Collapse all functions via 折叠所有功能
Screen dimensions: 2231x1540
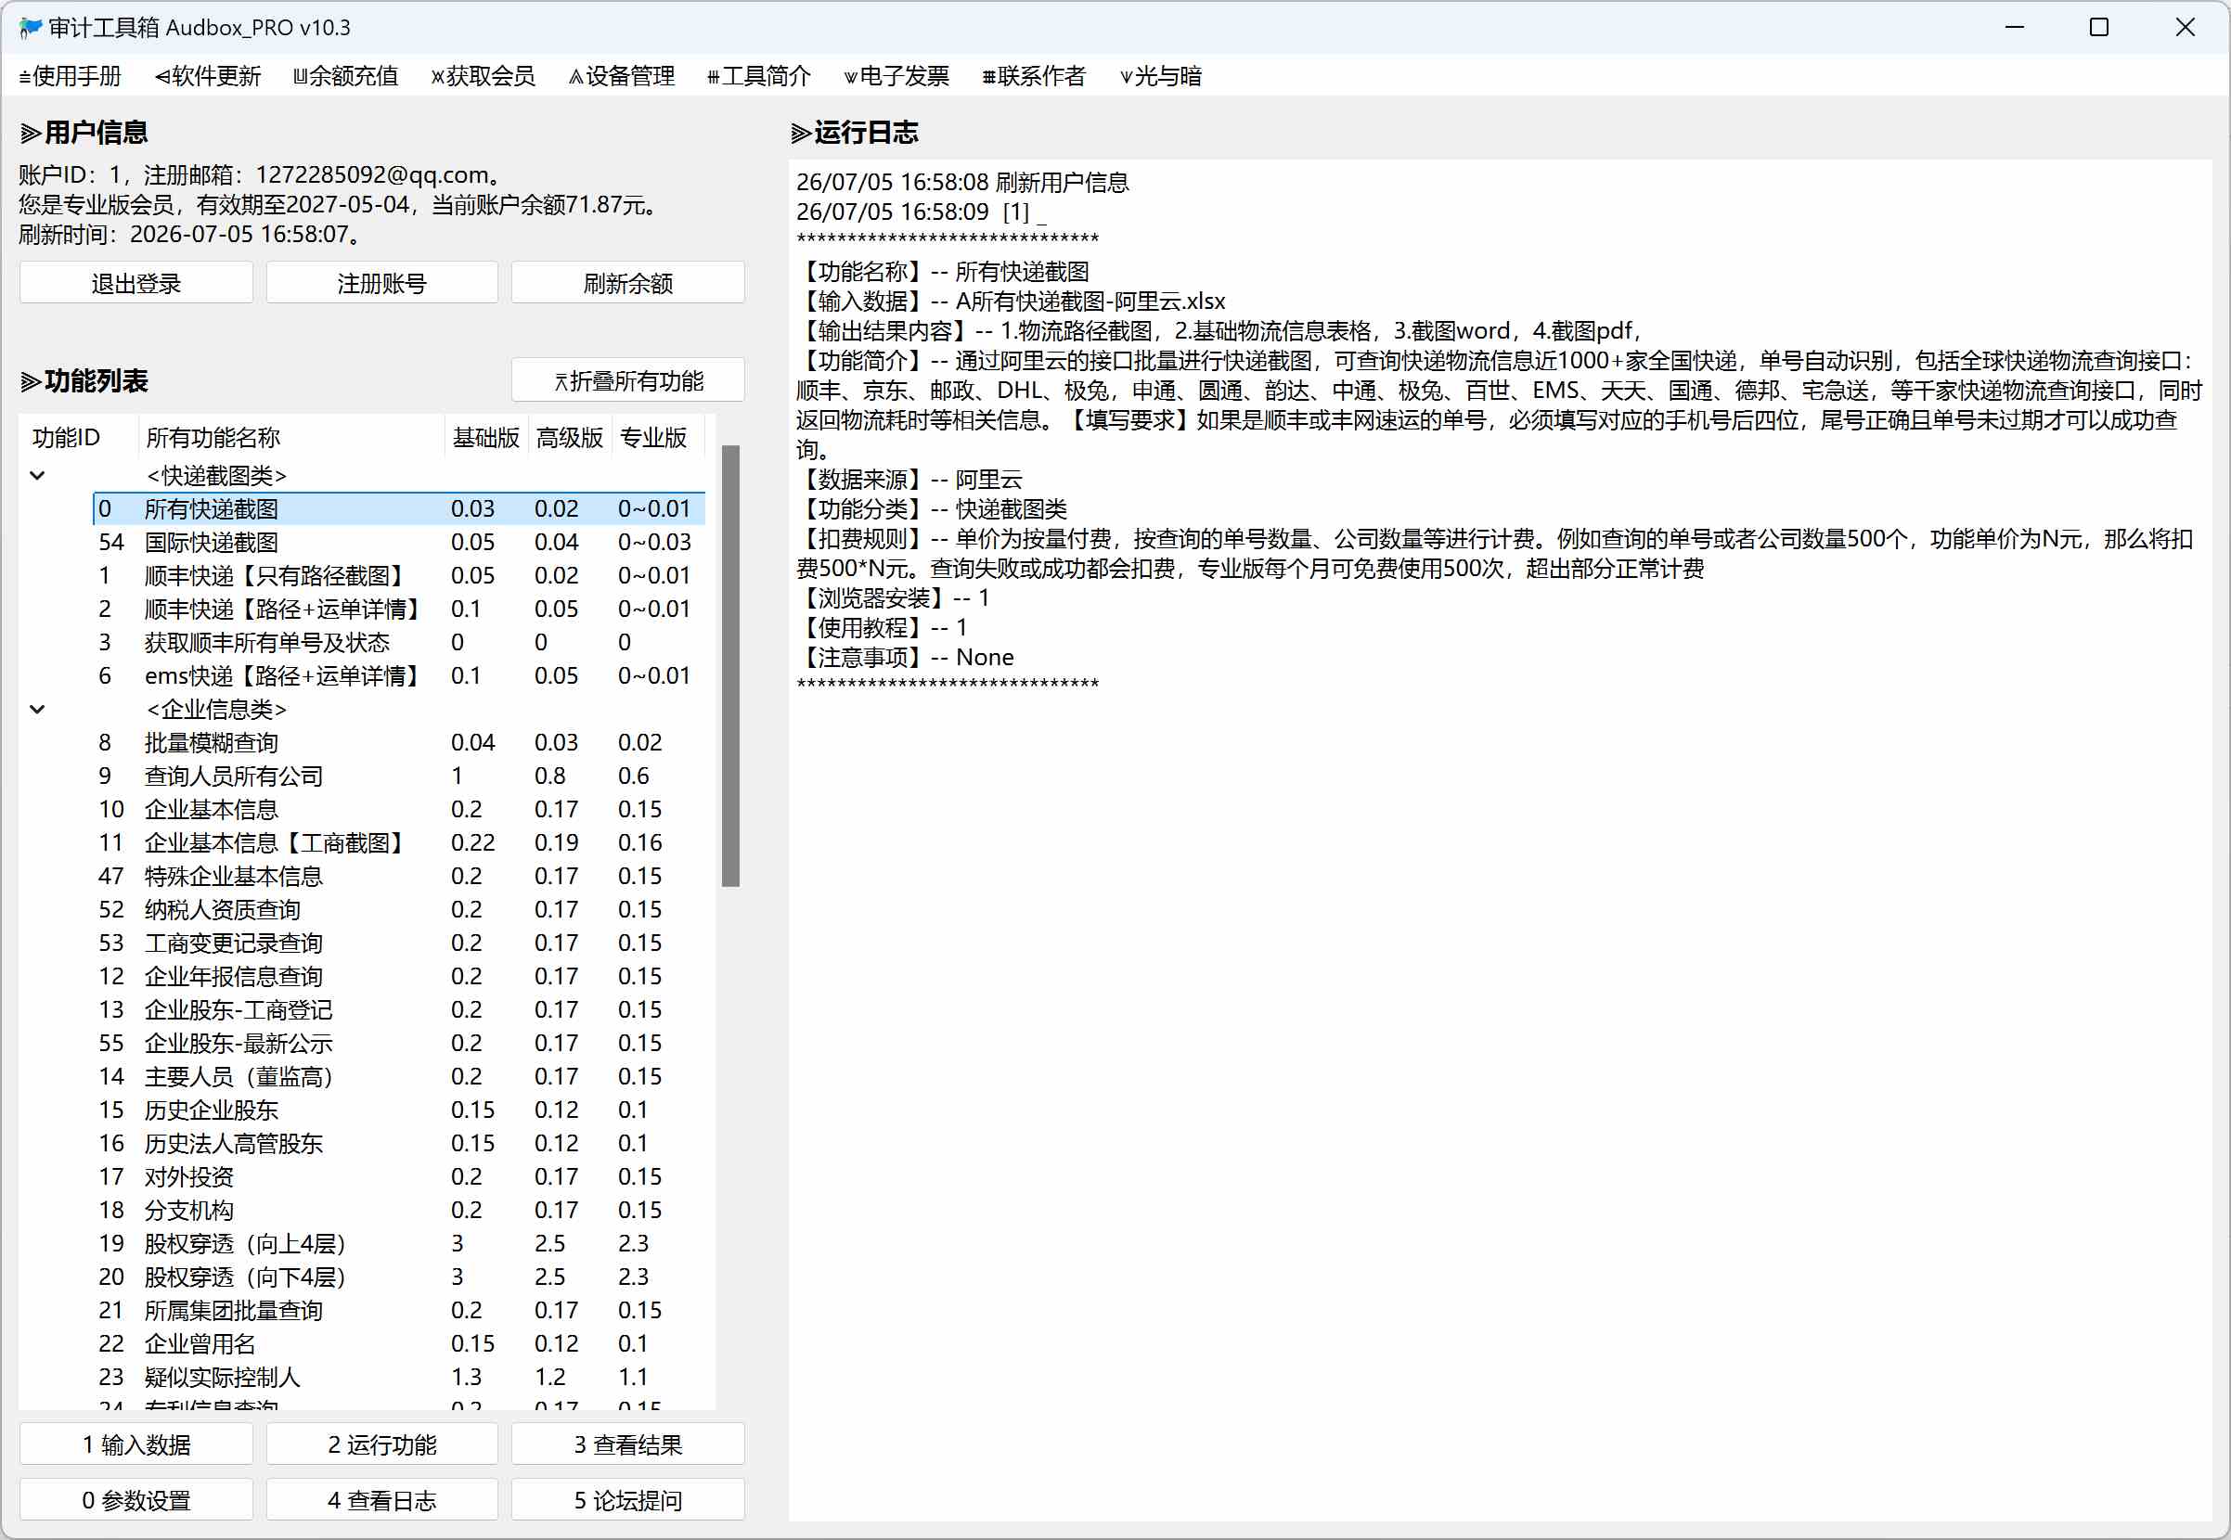click(x=628, y=380)
